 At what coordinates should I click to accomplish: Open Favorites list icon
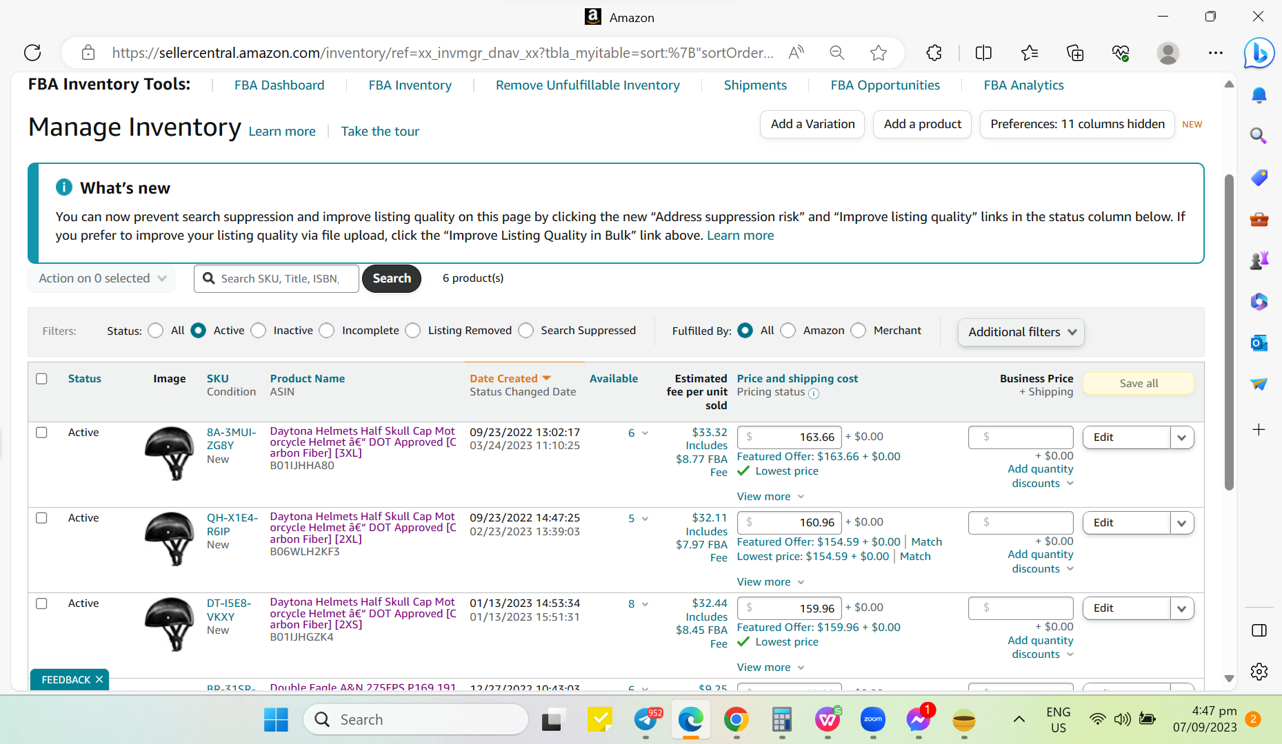tap(1029, 52)
